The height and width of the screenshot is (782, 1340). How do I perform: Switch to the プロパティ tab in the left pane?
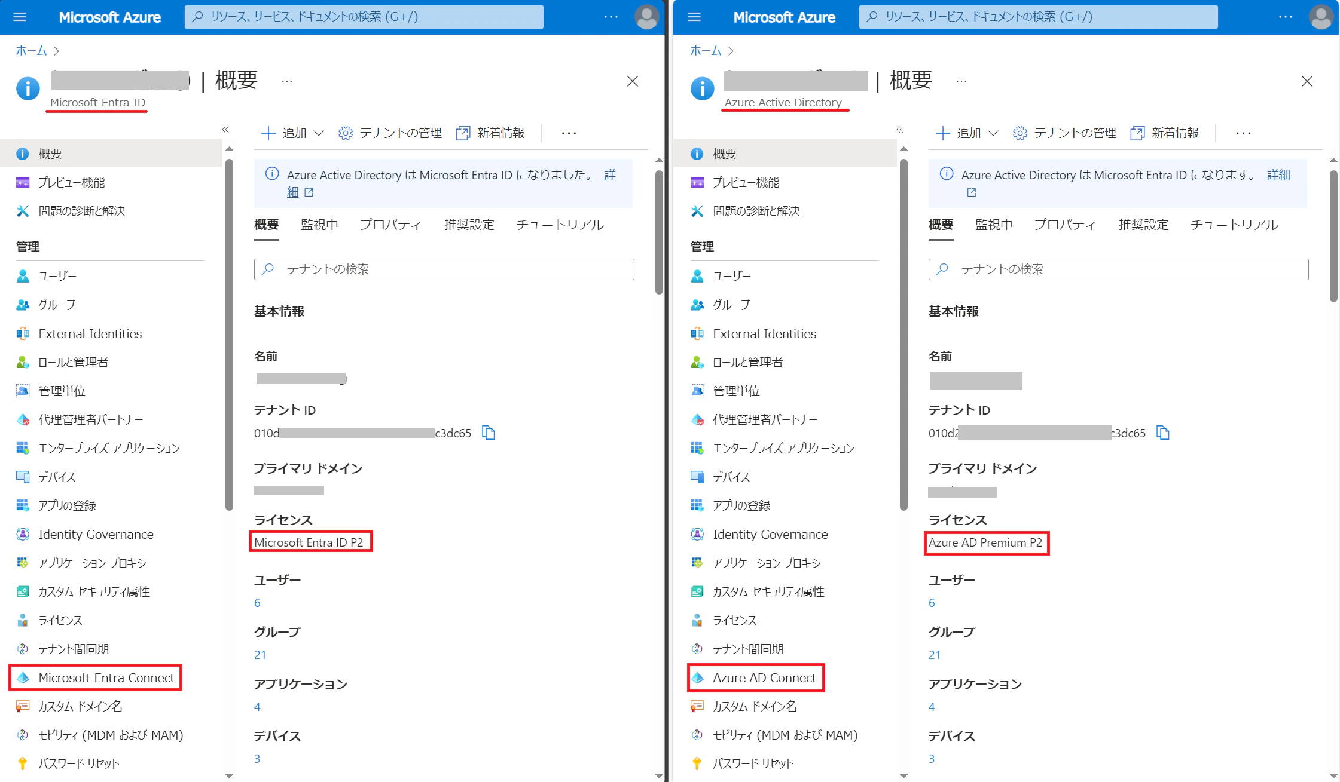pos(390,225)
